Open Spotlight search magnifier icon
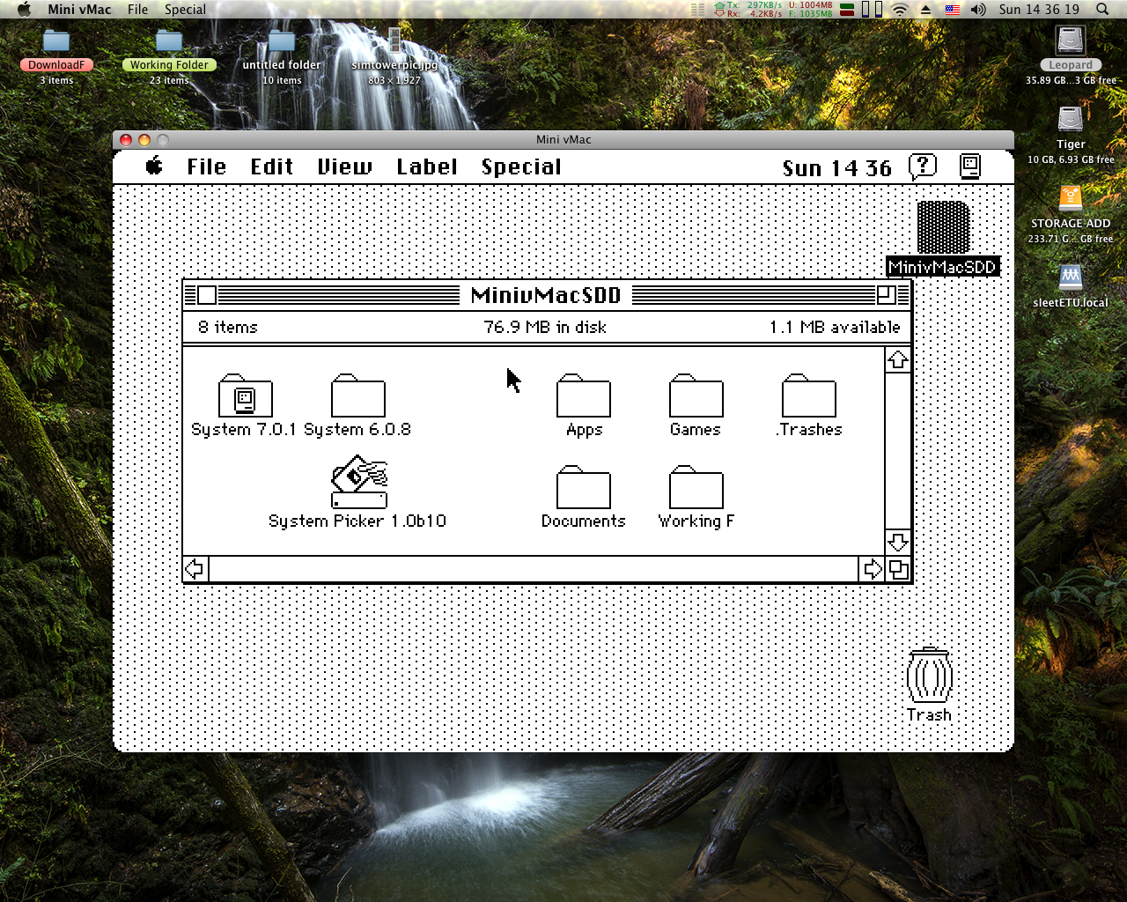This screenshot has width=1127, height=902. pyautogui.click(x=1102, y=10)
